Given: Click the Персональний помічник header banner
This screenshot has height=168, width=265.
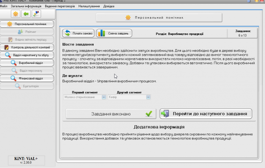Looking at the screenshot, I should pyautogui.click(x=159, y=18).
